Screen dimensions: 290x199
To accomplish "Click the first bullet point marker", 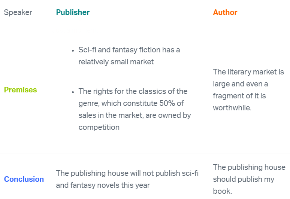I will pyautogui.click(x=73, y=50).
